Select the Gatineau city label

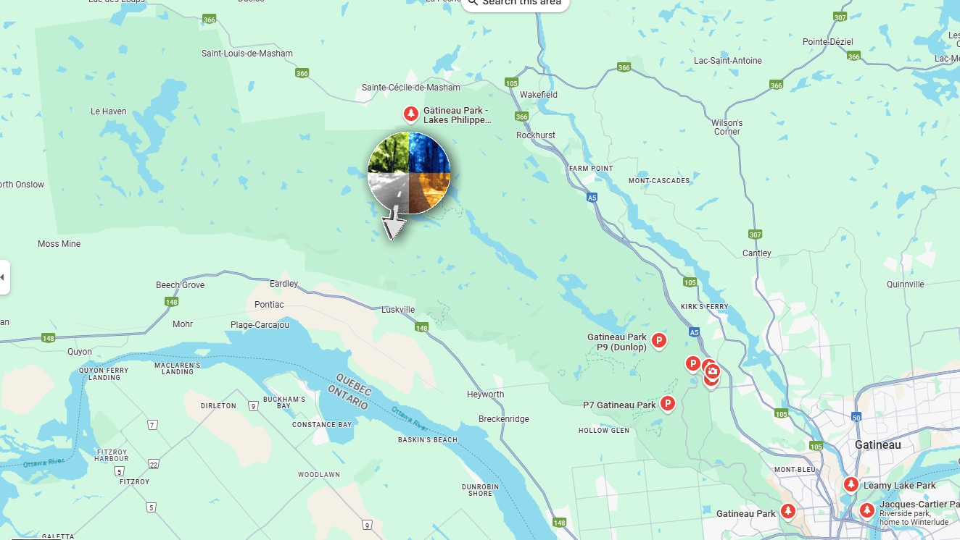(877, 444)
